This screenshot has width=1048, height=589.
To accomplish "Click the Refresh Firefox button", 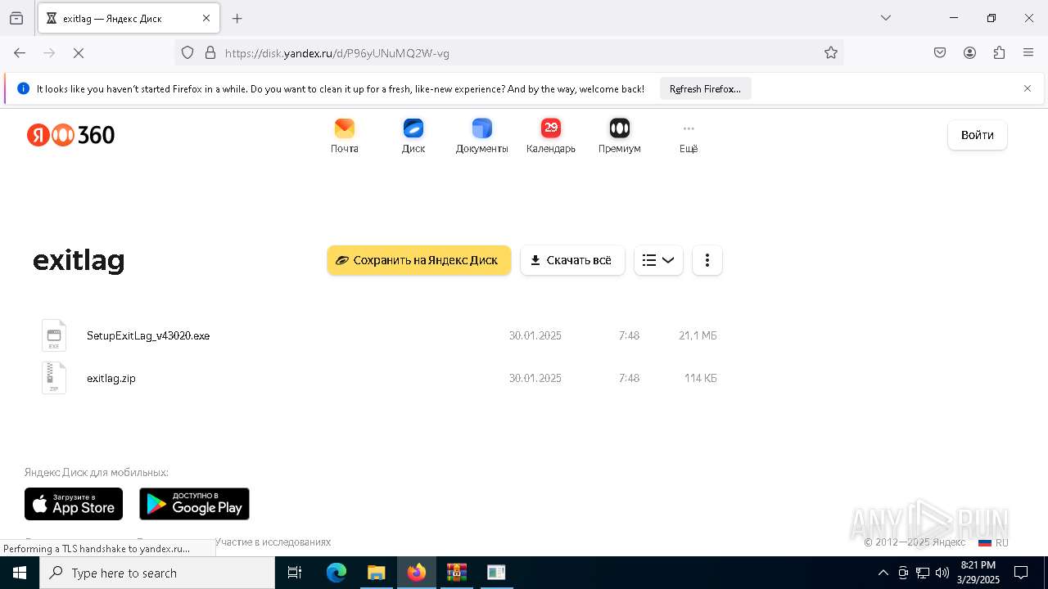I will pos(705,88).
